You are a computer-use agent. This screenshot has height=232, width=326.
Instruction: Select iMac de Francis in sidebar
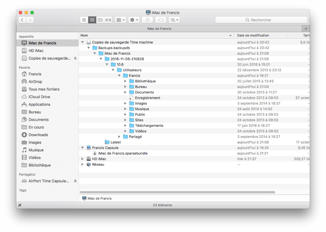coord(47,43)
